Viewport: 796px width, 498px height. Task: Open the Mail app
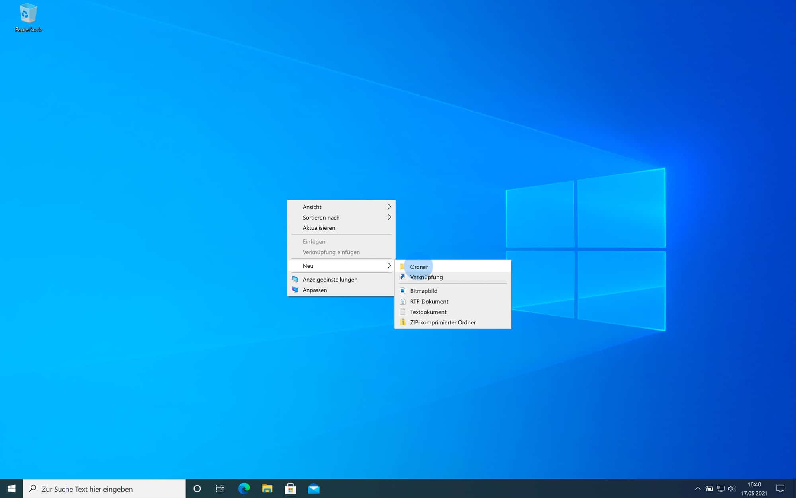(x=314, y=489)
